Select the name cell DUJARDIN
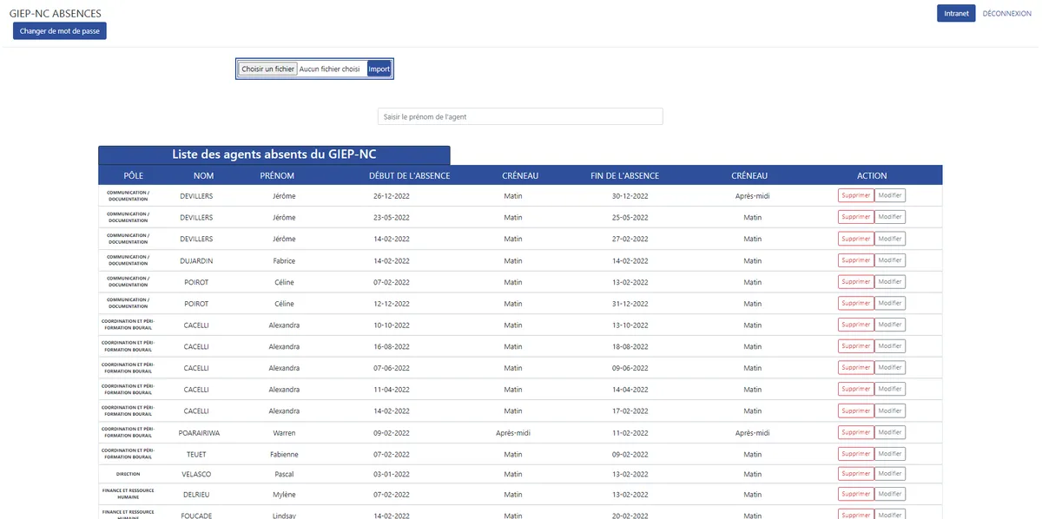This screenshot has width=1042, height=519. click(x=196, y=260)
